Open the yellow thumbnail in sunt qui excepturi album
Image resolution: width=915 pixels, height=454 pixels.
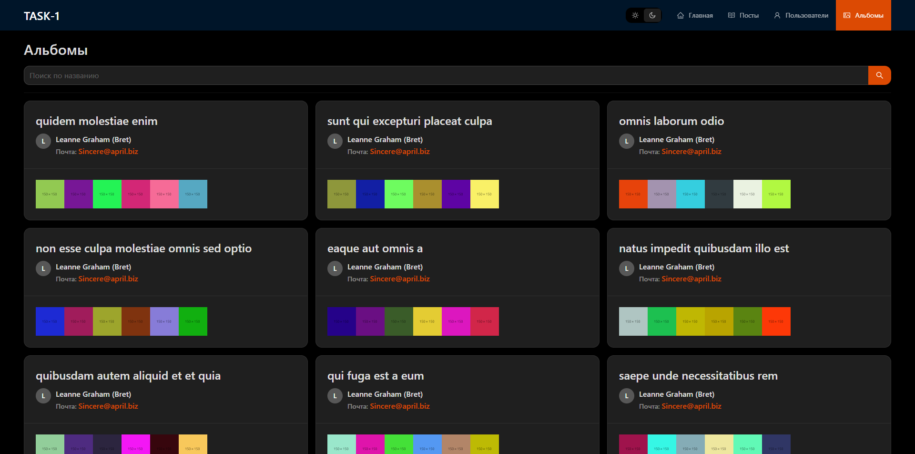pos(485,194)
